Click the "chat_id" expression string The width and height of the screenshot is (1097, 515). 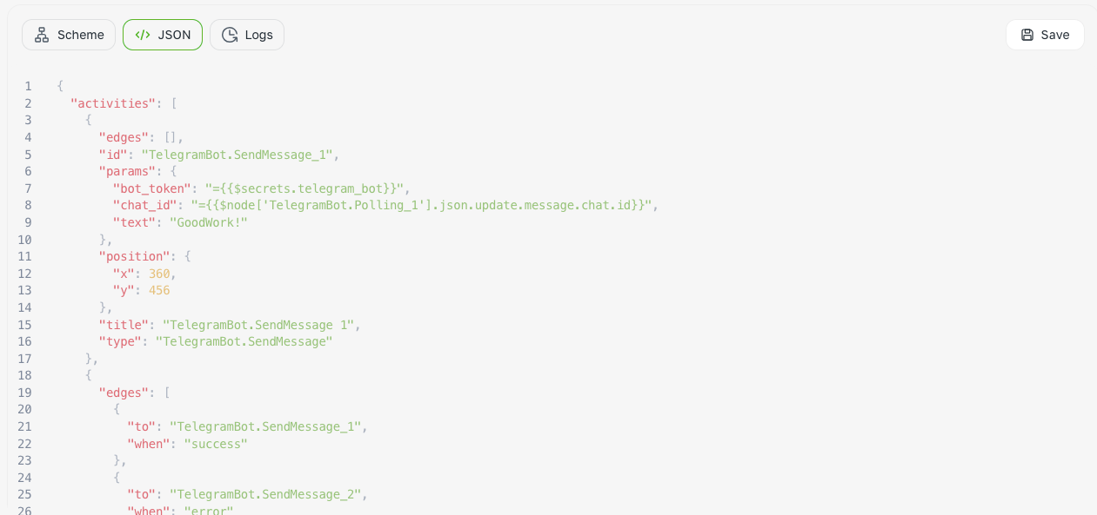(x=421, y=205)
